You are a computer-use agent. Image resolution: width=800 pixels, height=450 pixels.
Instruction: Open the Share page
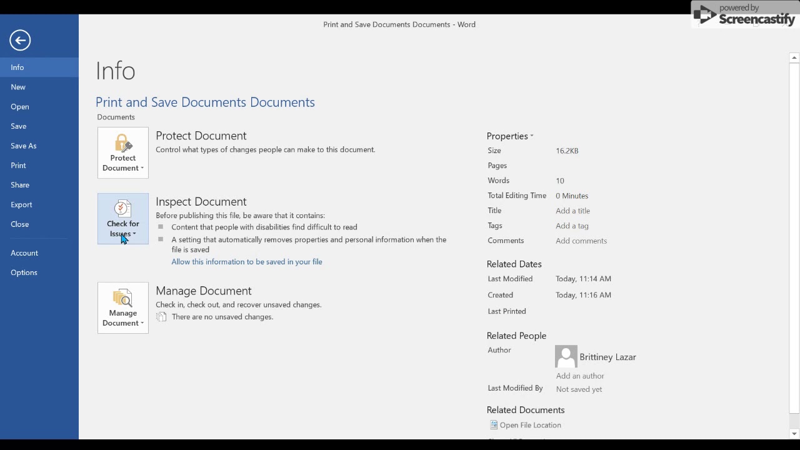(39, 185)
